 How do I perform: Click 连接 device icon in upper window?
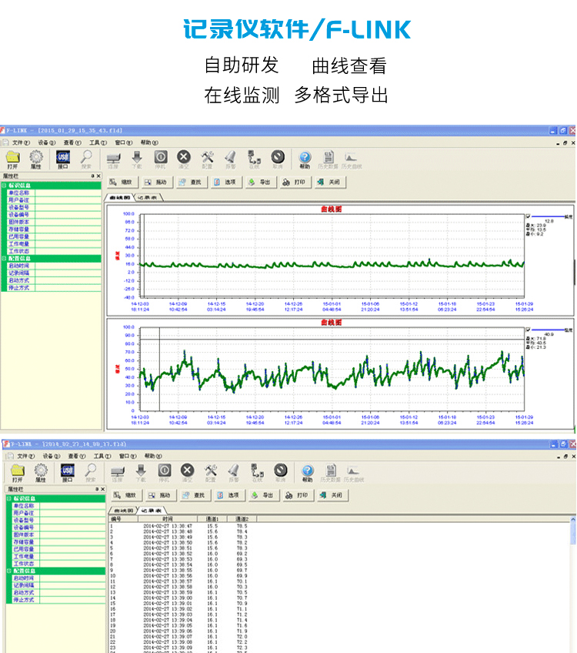pyautogui.click(x=113, y=159)
